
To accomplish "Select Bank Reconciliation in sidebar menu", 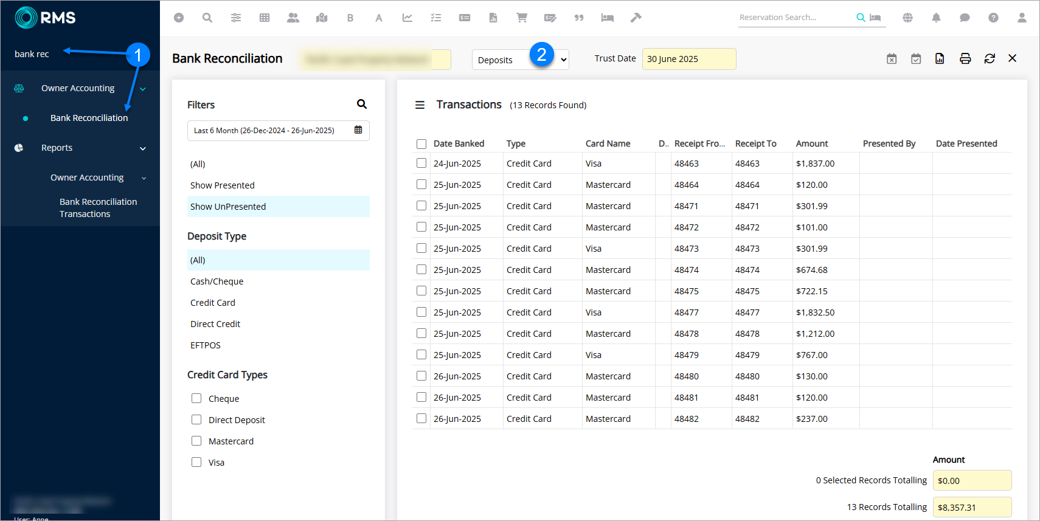I will point(89,118).
